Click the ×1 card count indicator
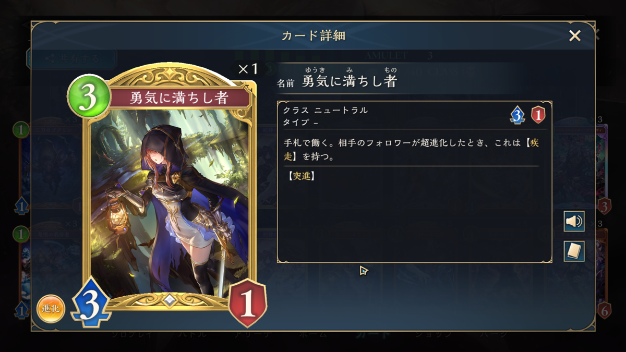 click(247, 69)
